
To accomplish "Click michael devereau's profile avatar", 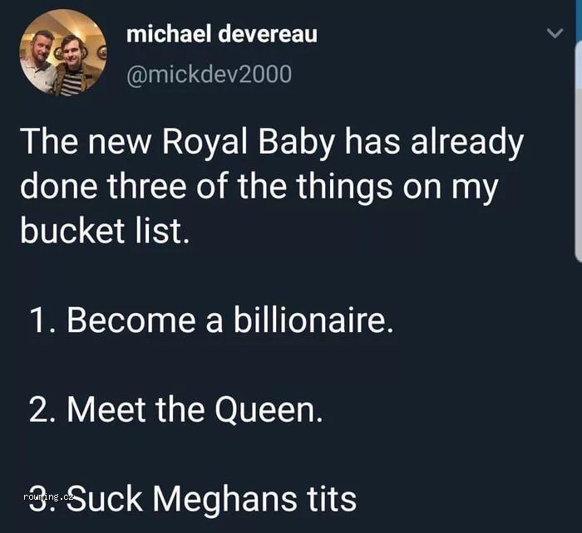I will tap(63, 52).
